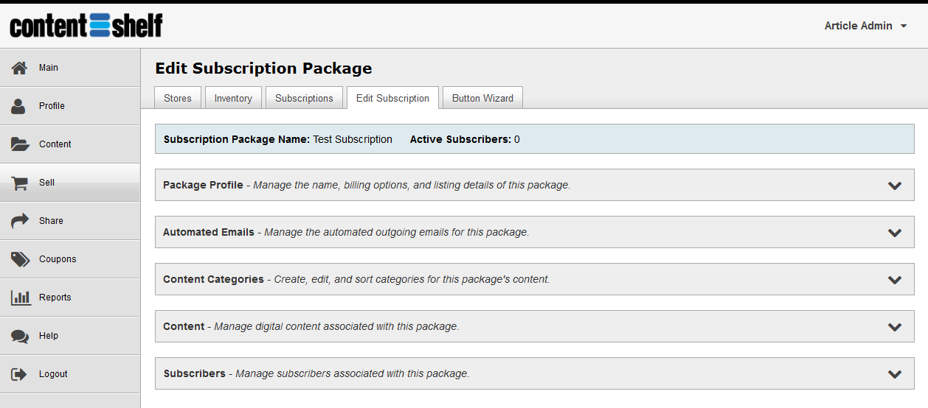Click the Help speech bubble icon

click(x=20, y=336)
